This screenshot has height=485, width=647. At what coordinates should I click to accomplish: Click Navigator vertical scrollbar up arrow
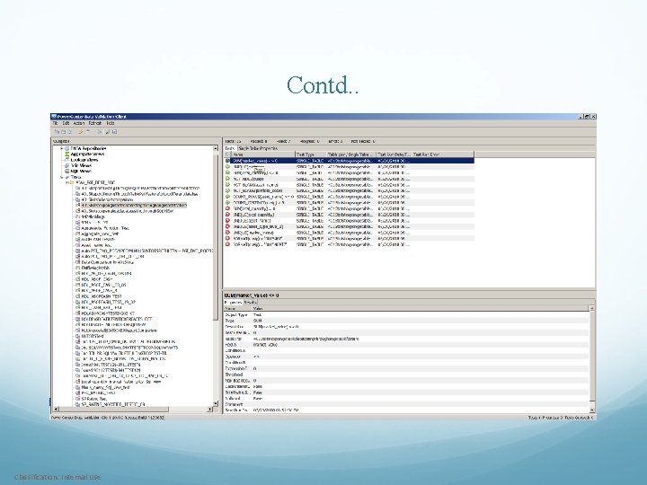216,148
